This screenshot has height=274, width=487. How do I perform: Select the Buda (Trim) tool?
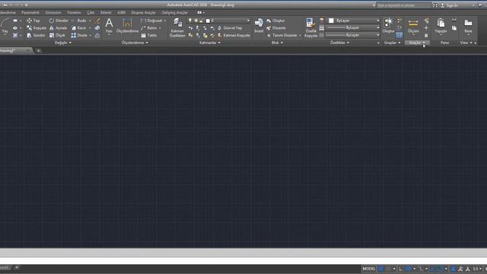(x=78, y=21)
